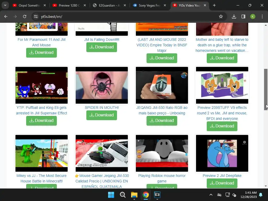
Task: Open 'For Mr Paramount 11 And JM And Mouse' link
Action: point(41,42)
